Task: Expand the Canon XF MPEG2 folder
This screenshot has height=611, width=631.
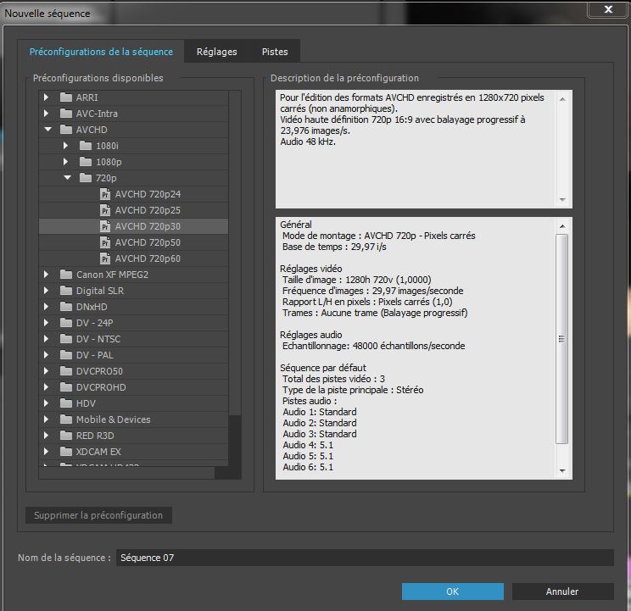Action: (47, 275)
